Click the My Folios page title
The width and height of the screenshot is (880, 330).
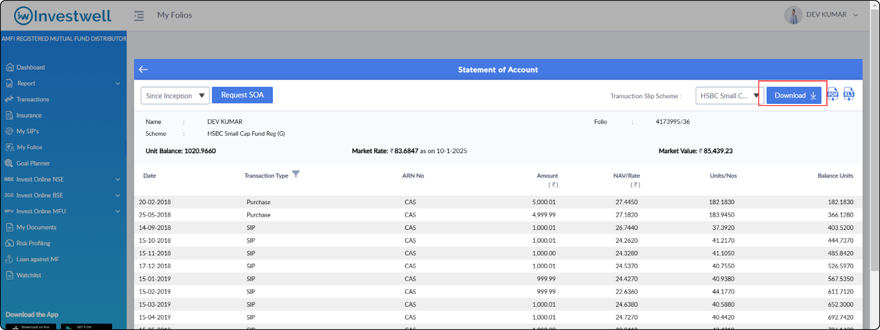click(174, 15)
